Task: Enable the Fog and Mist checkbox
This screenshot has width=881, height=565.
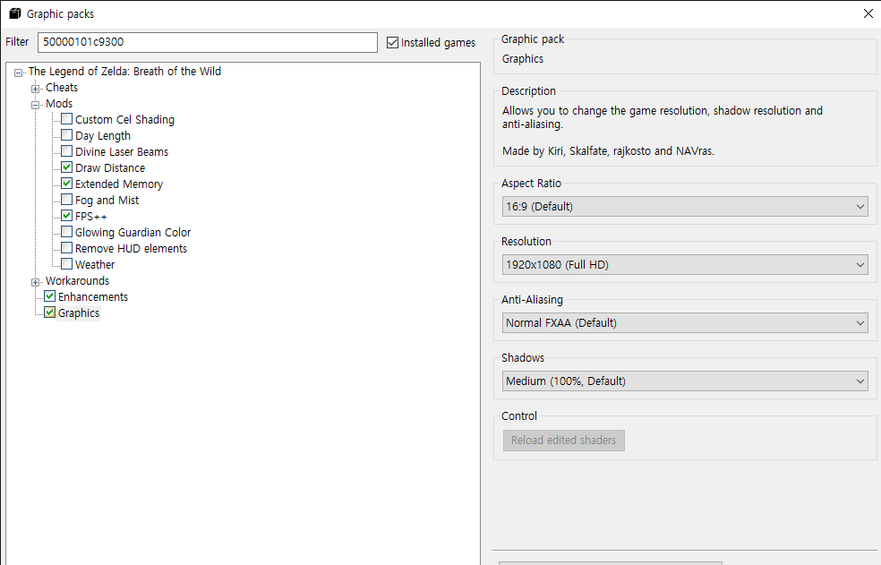Action: pyautogui.click(x=67, y=200)
